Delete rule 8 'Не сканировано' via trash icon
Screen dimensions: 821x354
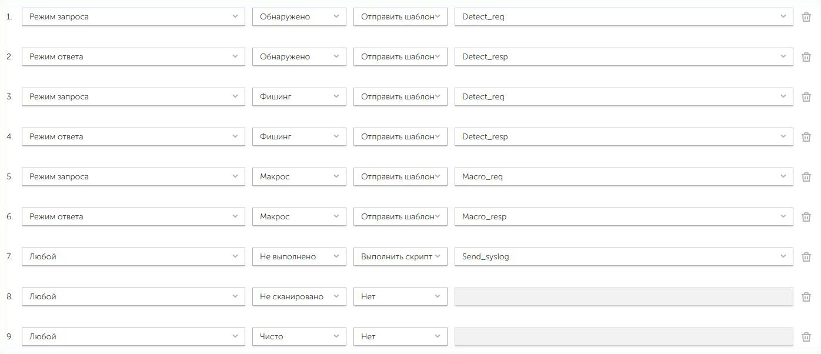point(806,297)
